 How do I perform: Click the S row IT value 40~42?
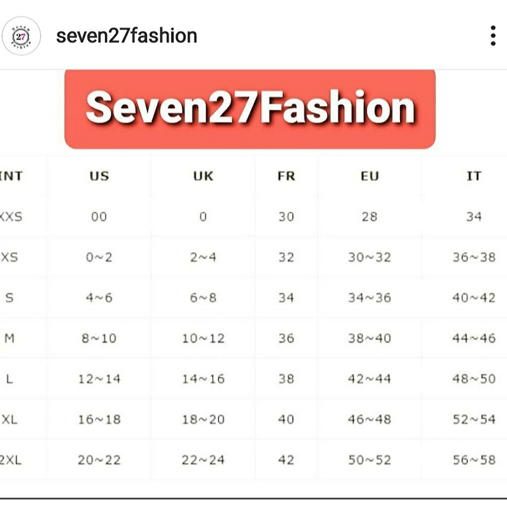[x=475, y=298]
